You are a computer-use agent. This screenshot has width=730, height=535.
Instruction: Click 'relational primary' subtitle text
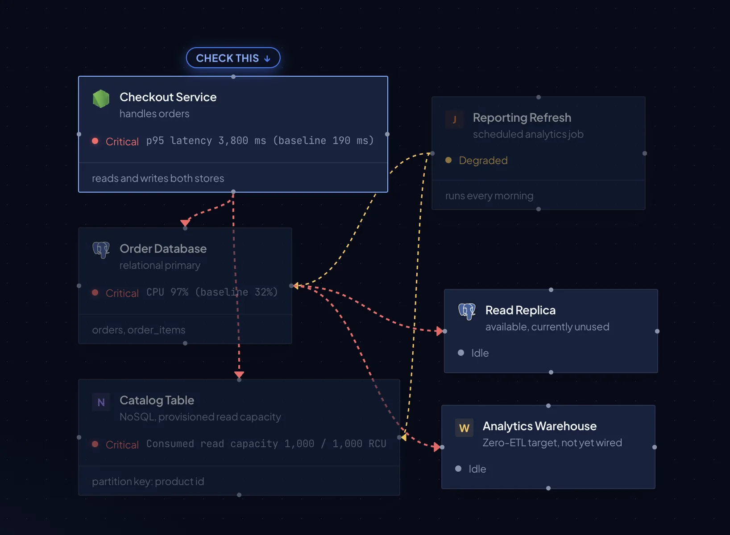pyautogui.click(x=160, y=265)
